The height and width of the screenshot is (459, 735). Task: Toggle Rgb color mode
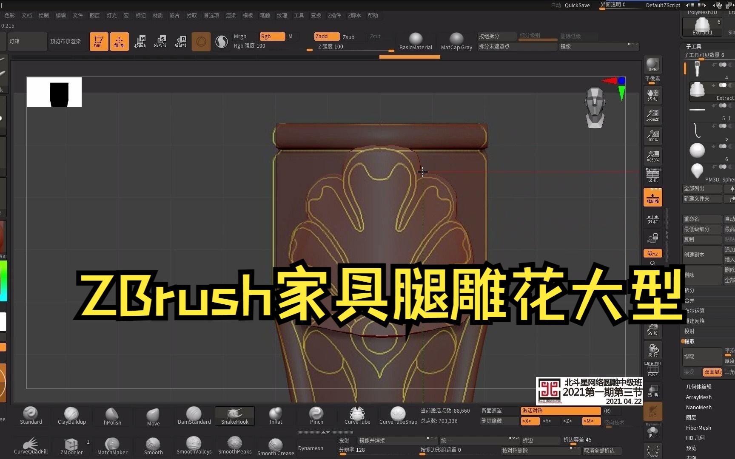[272, 37]
